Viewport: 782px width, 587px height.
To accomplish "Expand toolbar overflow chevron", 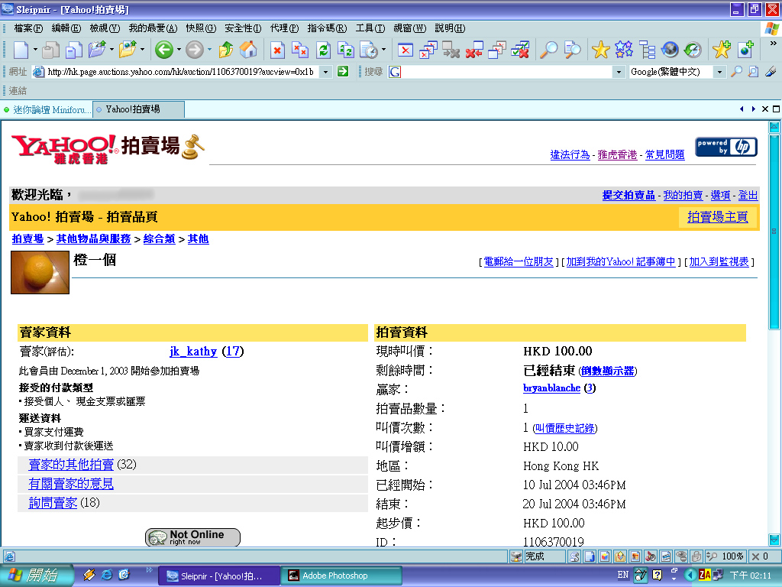I will point(773,44).
